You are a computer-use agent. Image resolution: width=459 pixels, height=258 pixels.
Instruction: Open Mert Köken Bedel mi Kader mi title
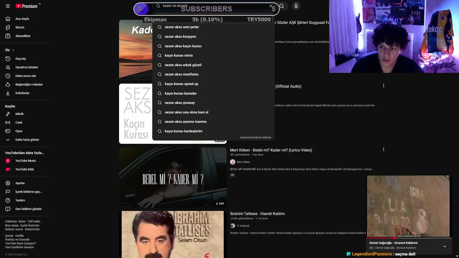pyautogui.click(x=271, y=150)
